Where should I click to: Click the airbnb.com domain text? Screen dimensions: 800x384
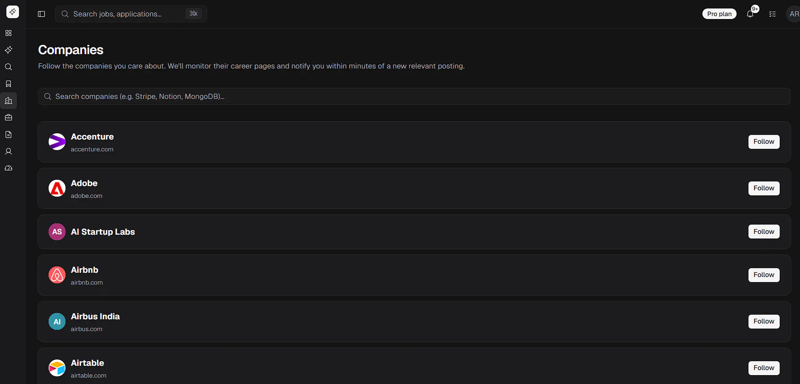coord(87,283)
